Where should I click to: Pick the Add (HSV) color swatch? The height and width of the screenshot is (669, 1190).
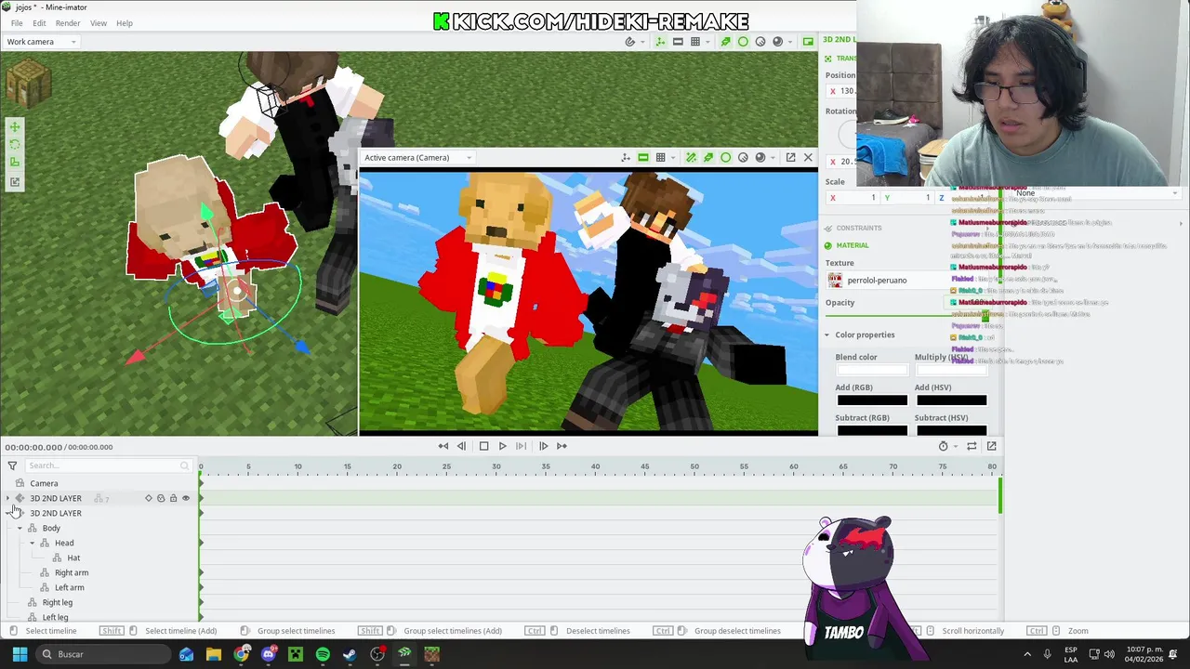(951, 400)
